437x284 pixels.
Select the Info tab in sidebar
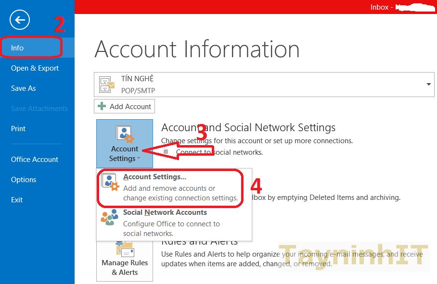coord(17,48)
